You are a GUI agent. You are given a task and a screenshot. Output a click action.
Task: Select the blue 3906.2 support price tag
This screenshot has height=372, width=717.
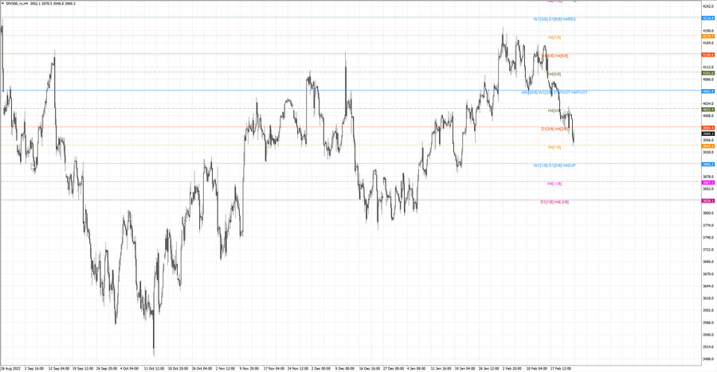(x=708, y=165)
